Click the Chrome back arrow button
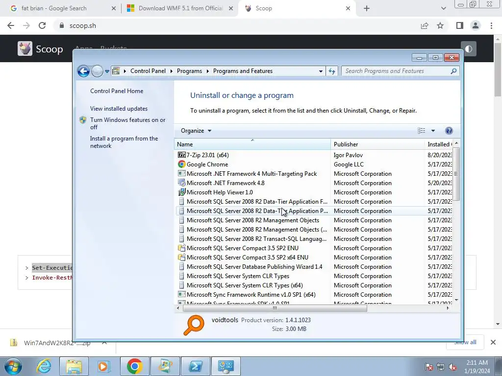502x376 pixels. [11, 25]
